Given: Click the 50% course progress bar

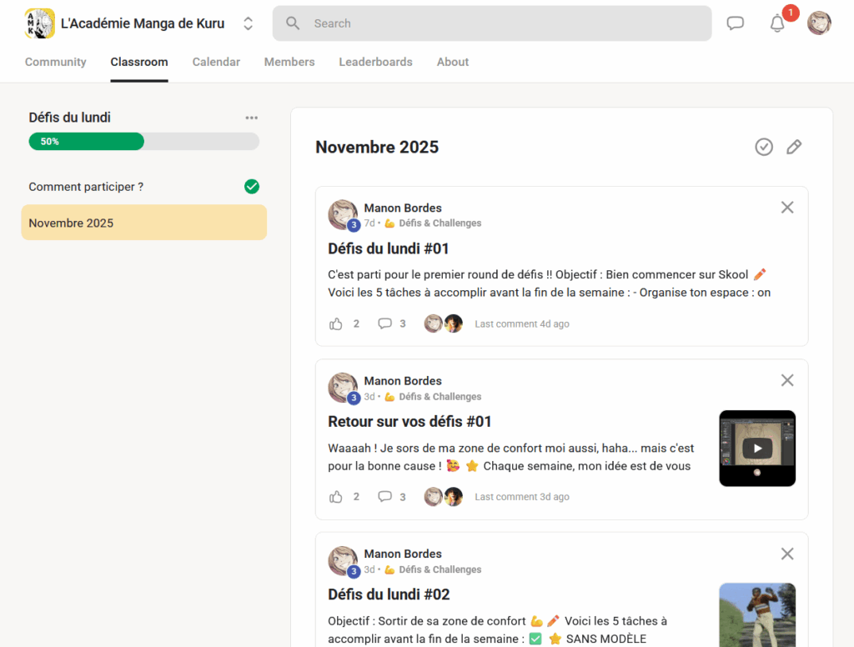Looking at the screenshot, I should coord(143,141).
